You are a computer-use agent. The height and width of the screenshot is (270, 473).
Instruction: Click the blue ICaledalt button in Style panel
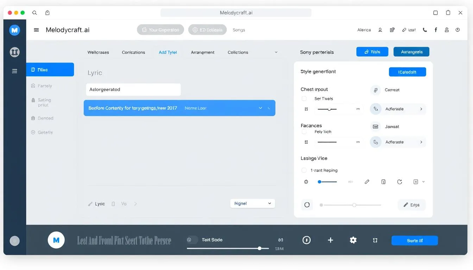pos(407,72)
